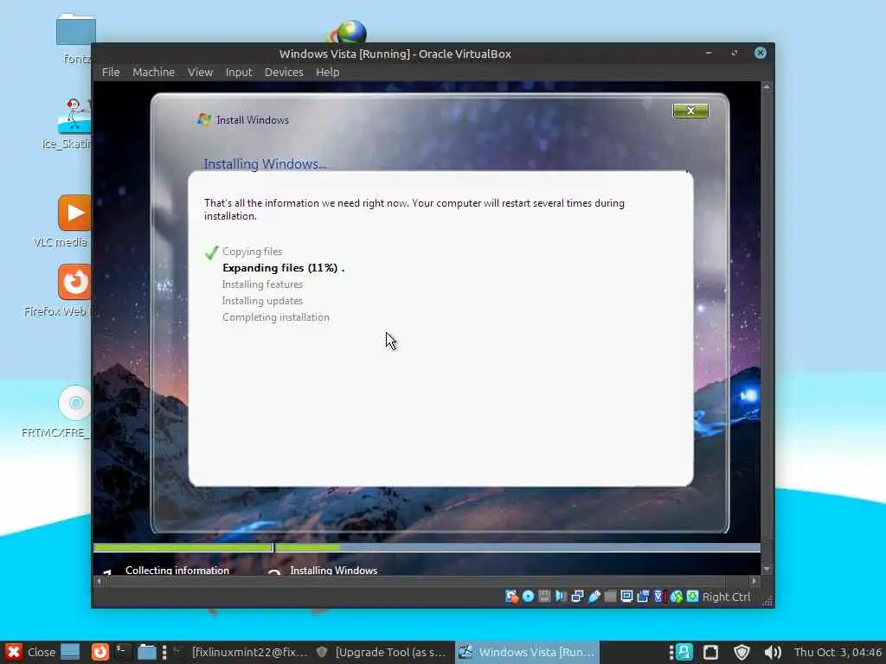
Task: Launch Firefox from the taskbar
Action: coord(100,652)
